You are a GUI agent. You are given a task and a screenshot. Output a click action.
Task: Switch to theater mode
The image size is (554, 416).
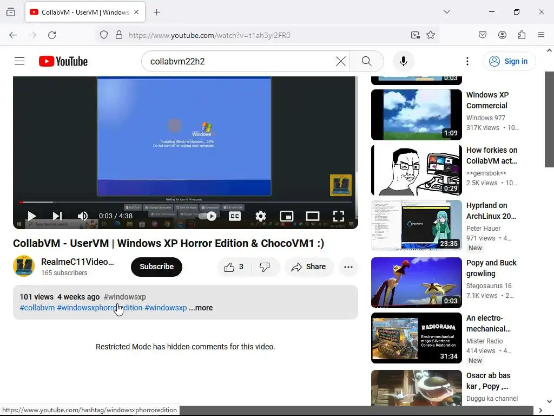click(x=312, y=216)
